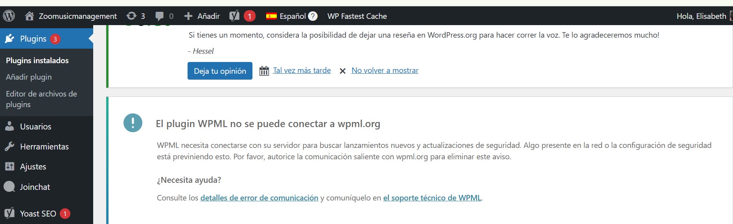Open detalles de error de comunicación link
The height and width of the screenshot is (224, 733).
coord(259,198)
